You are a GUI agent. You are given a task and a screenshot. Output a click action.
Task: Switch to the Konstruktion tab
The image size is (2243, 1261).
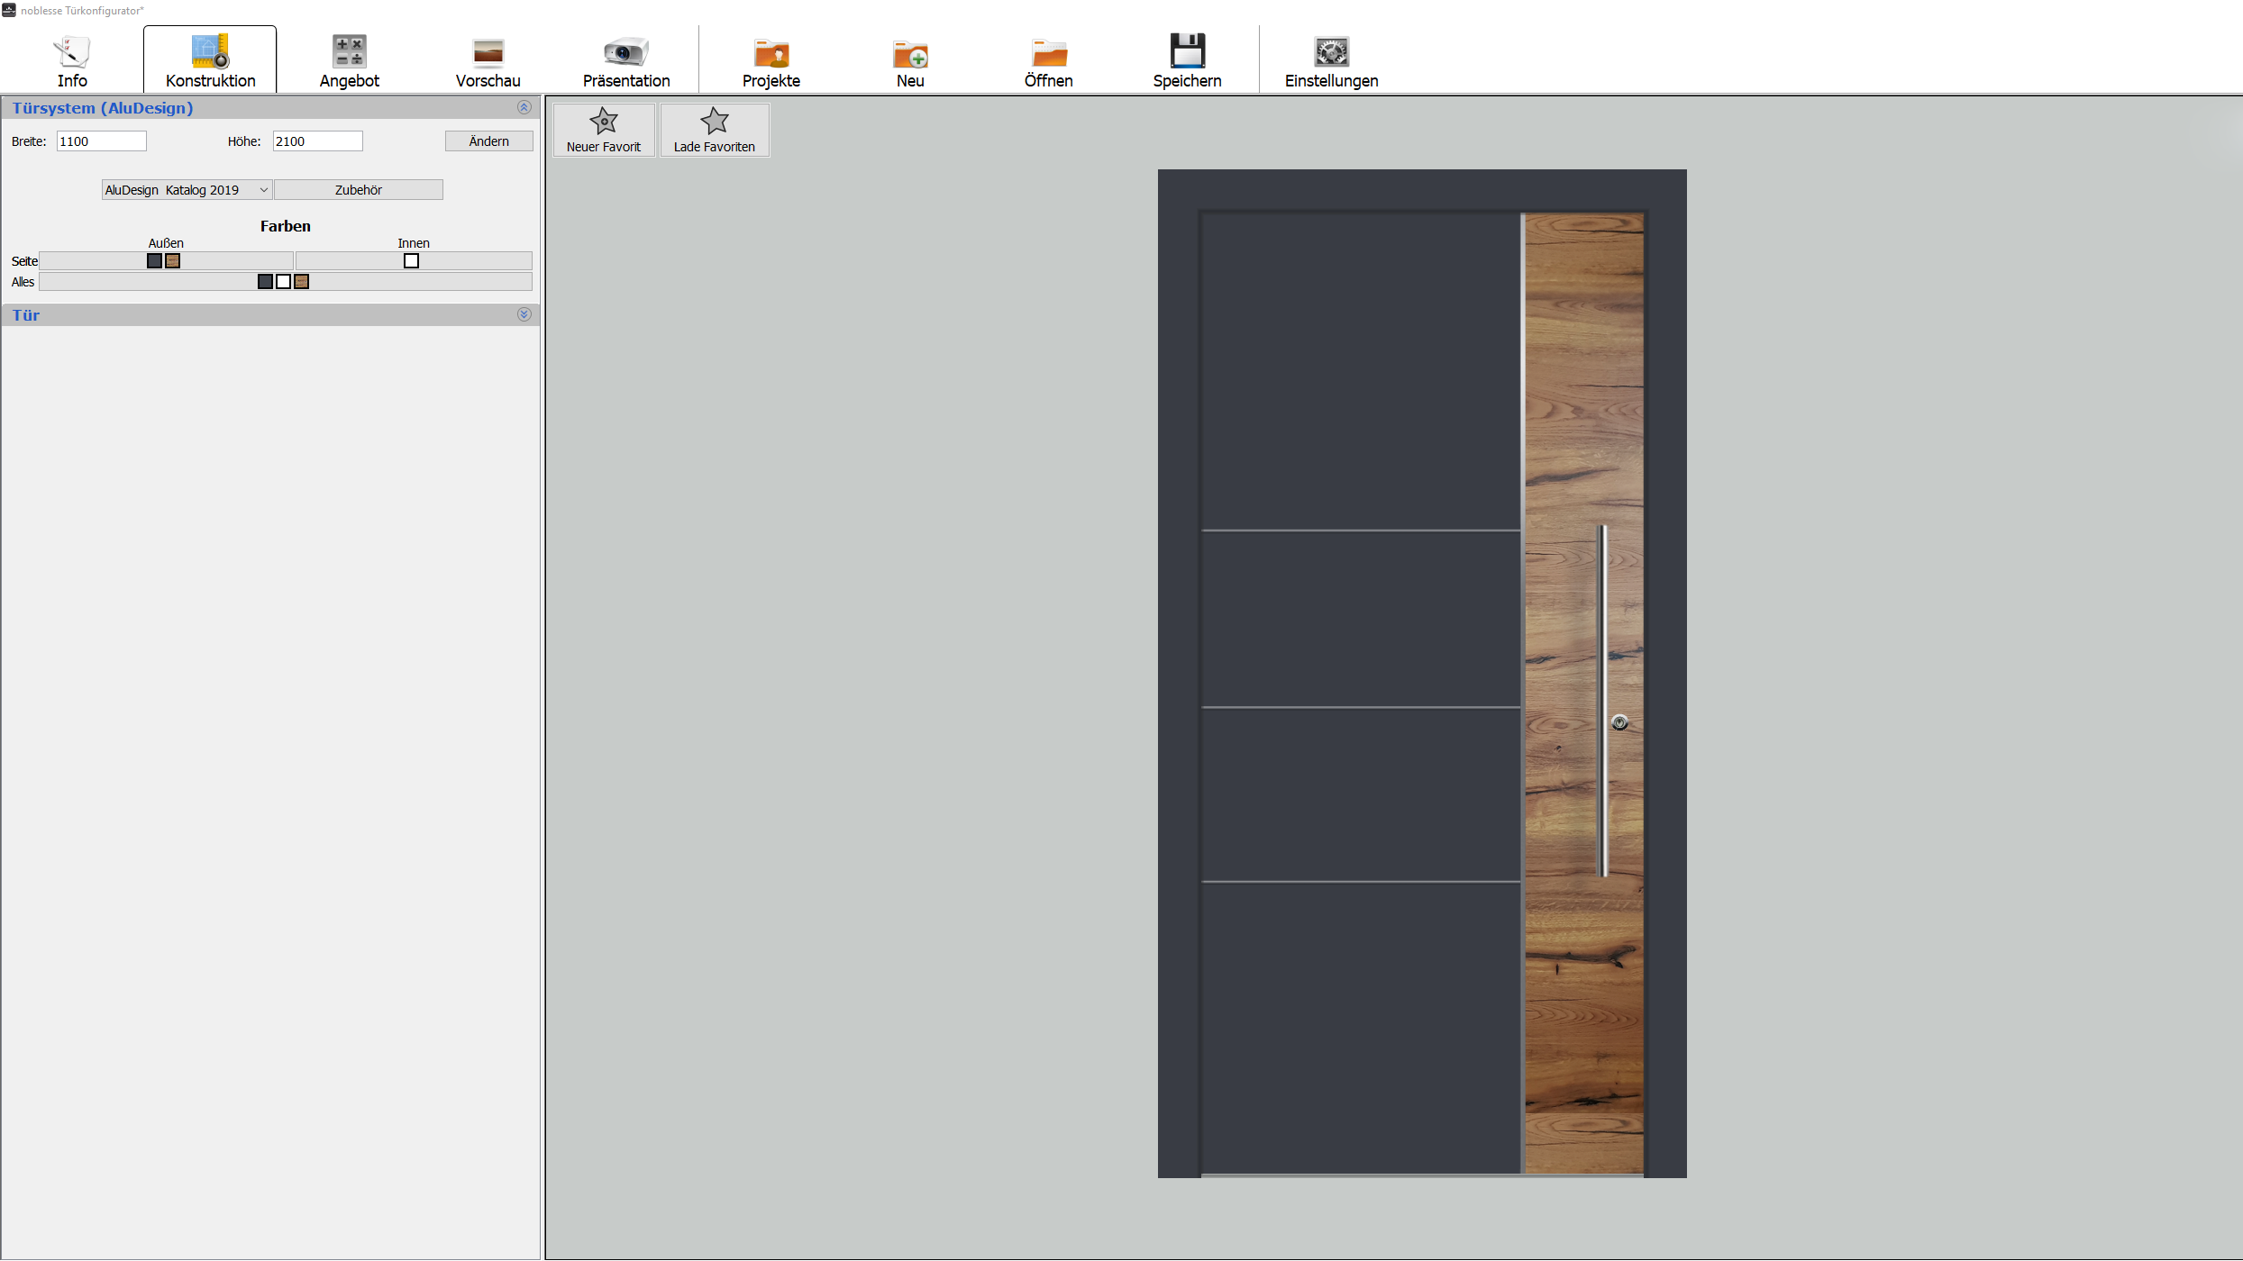210,60
